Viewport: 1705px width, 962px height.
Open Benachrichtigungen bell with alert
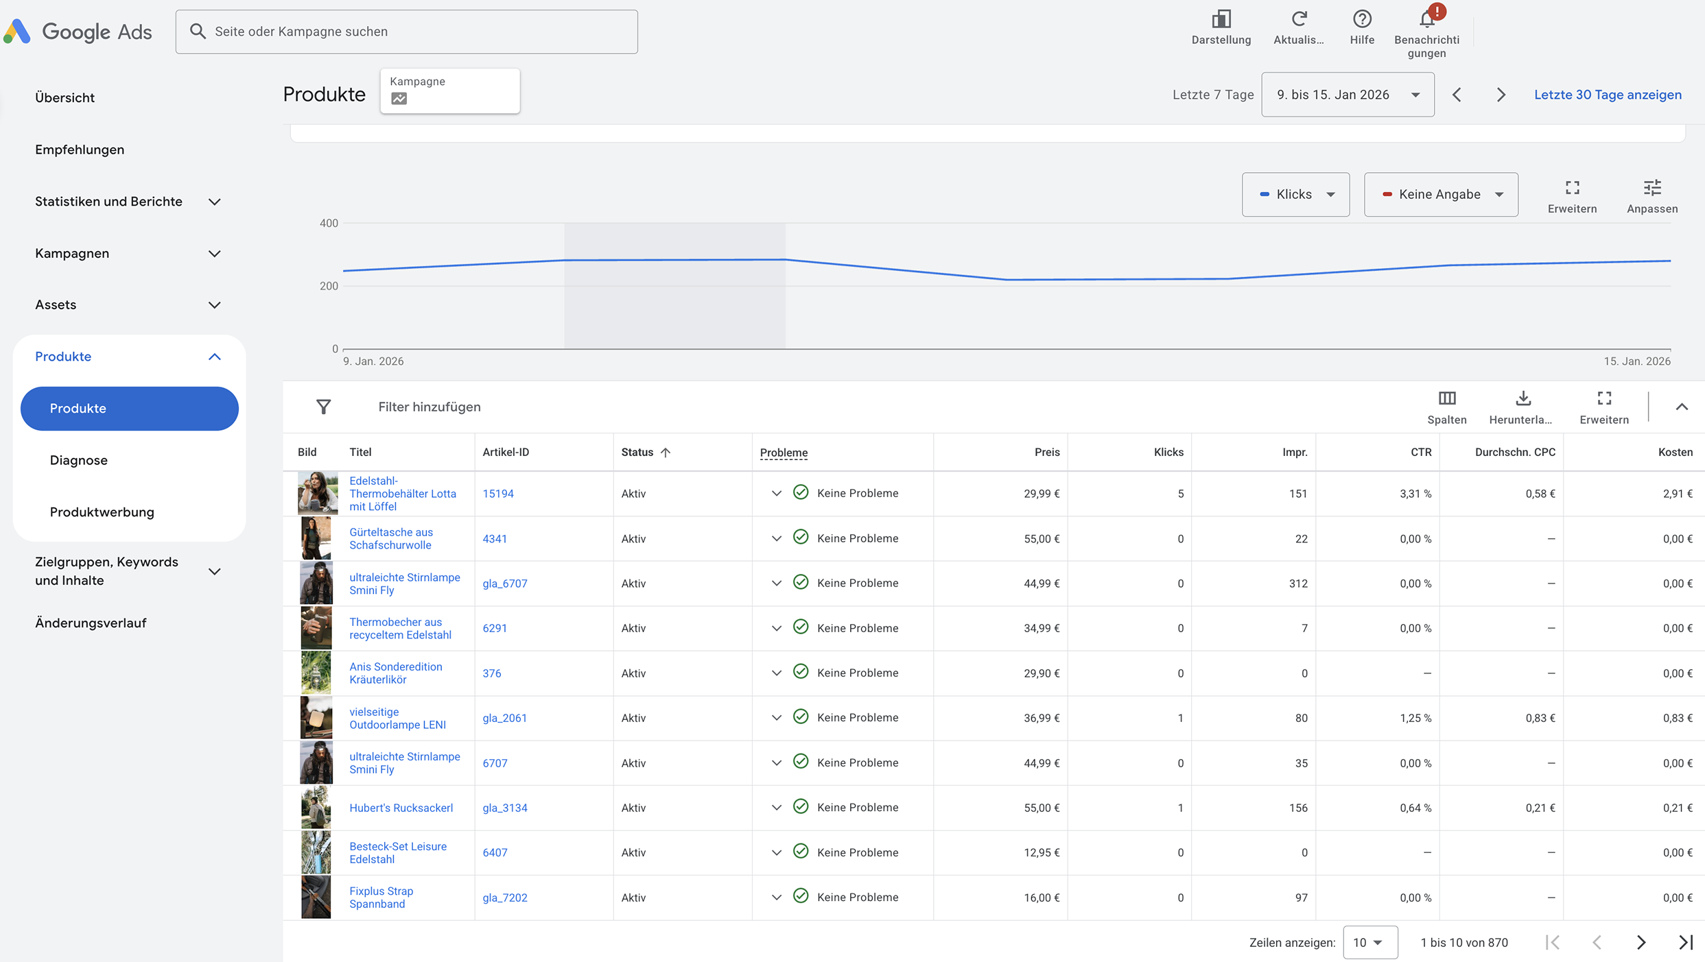(x=1427, y=19)
